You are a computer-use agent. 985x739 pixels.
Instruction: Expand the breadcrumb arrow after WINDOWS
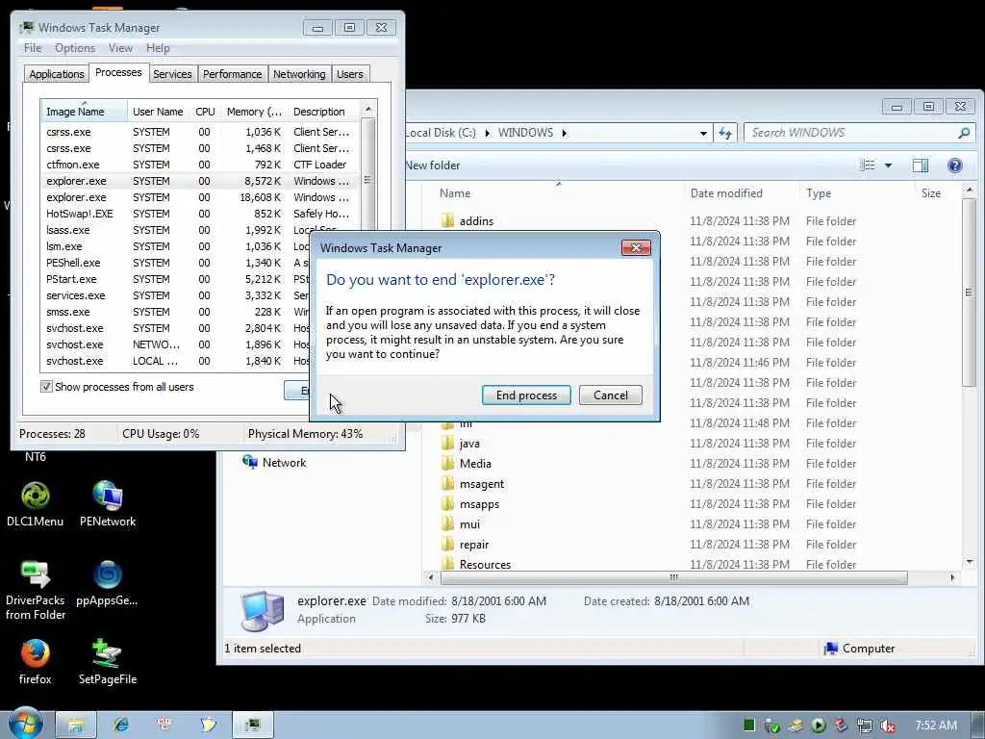[564, 133]
